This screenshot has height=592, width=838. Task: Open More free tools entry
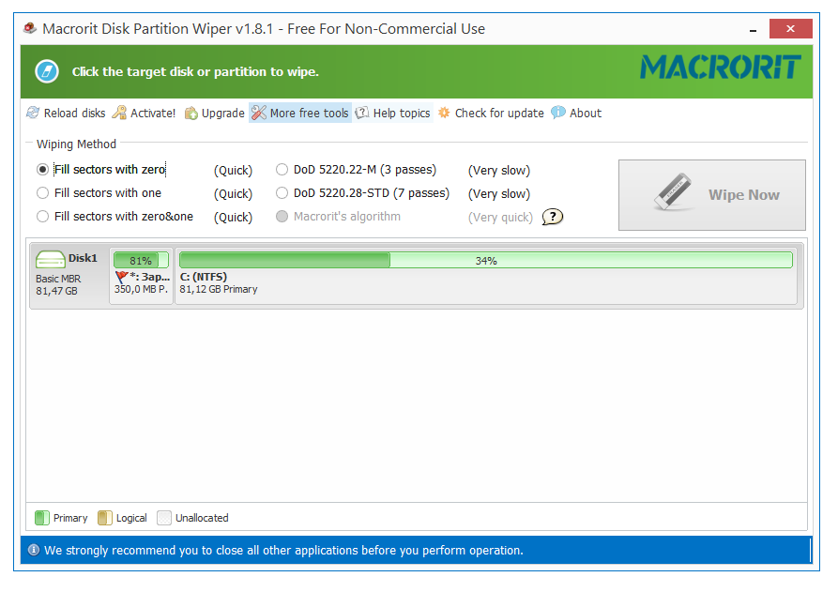300,113
